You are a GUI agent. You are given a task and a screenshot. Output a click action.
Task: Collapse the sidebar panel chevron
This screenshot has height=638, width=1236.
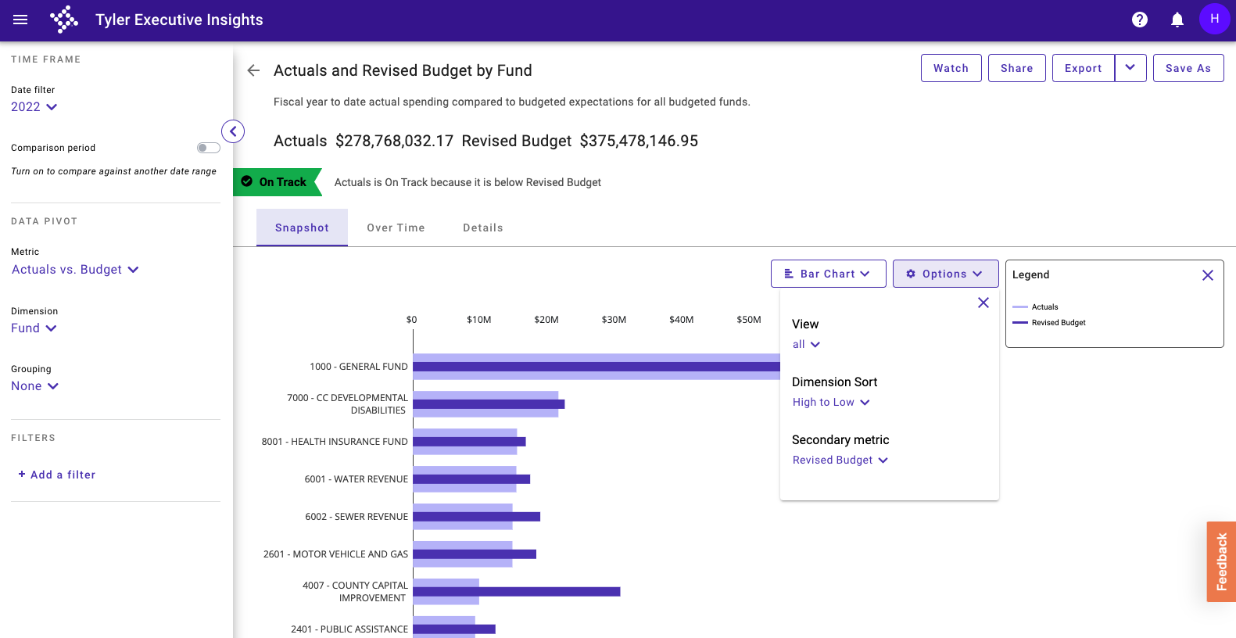(233, 131)
